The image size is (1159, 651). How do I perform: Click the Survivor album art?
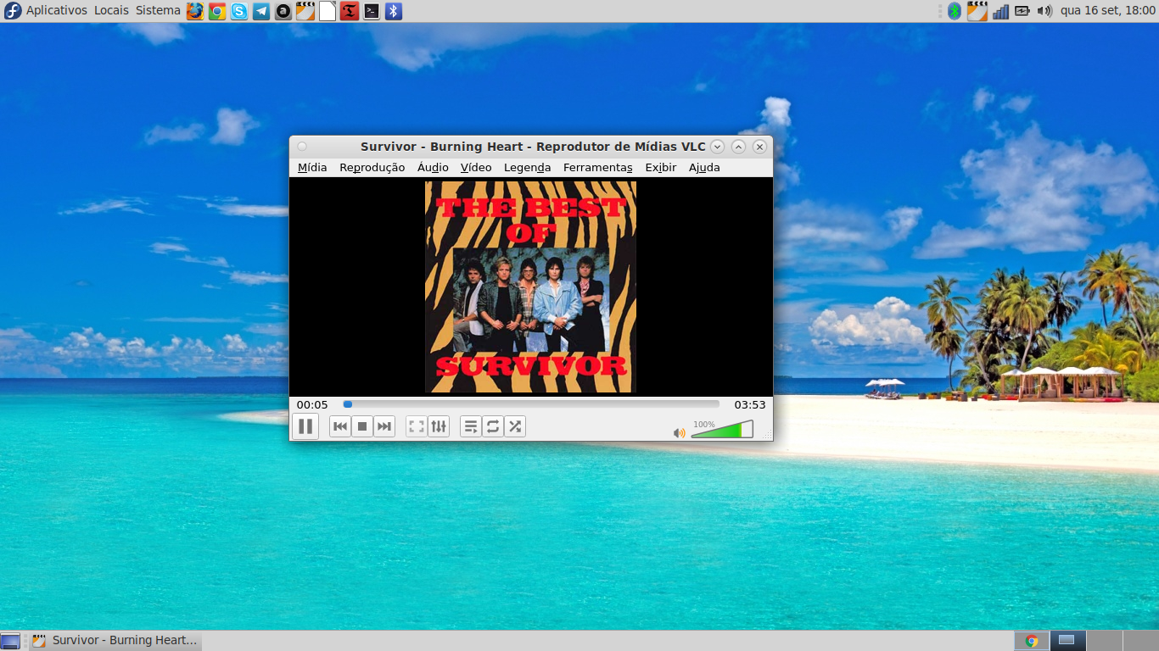point(530,287)
